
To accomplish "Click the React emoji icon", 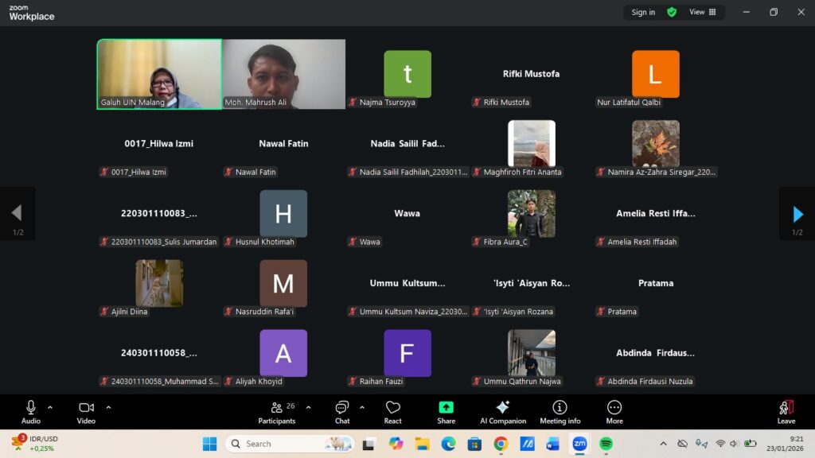I will (393, 411).
